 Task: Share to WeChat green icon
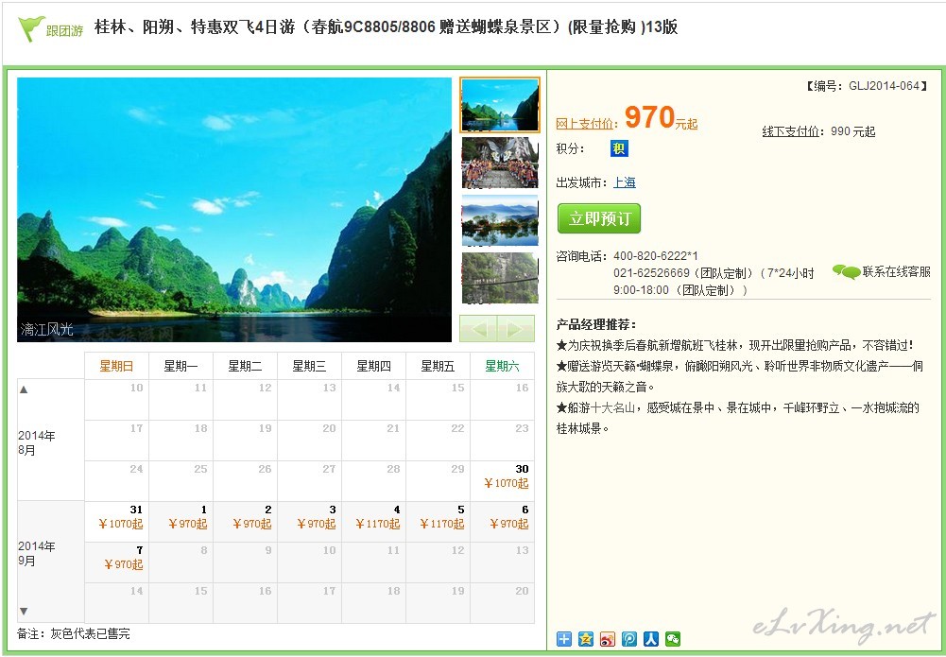tap(673, 639)
